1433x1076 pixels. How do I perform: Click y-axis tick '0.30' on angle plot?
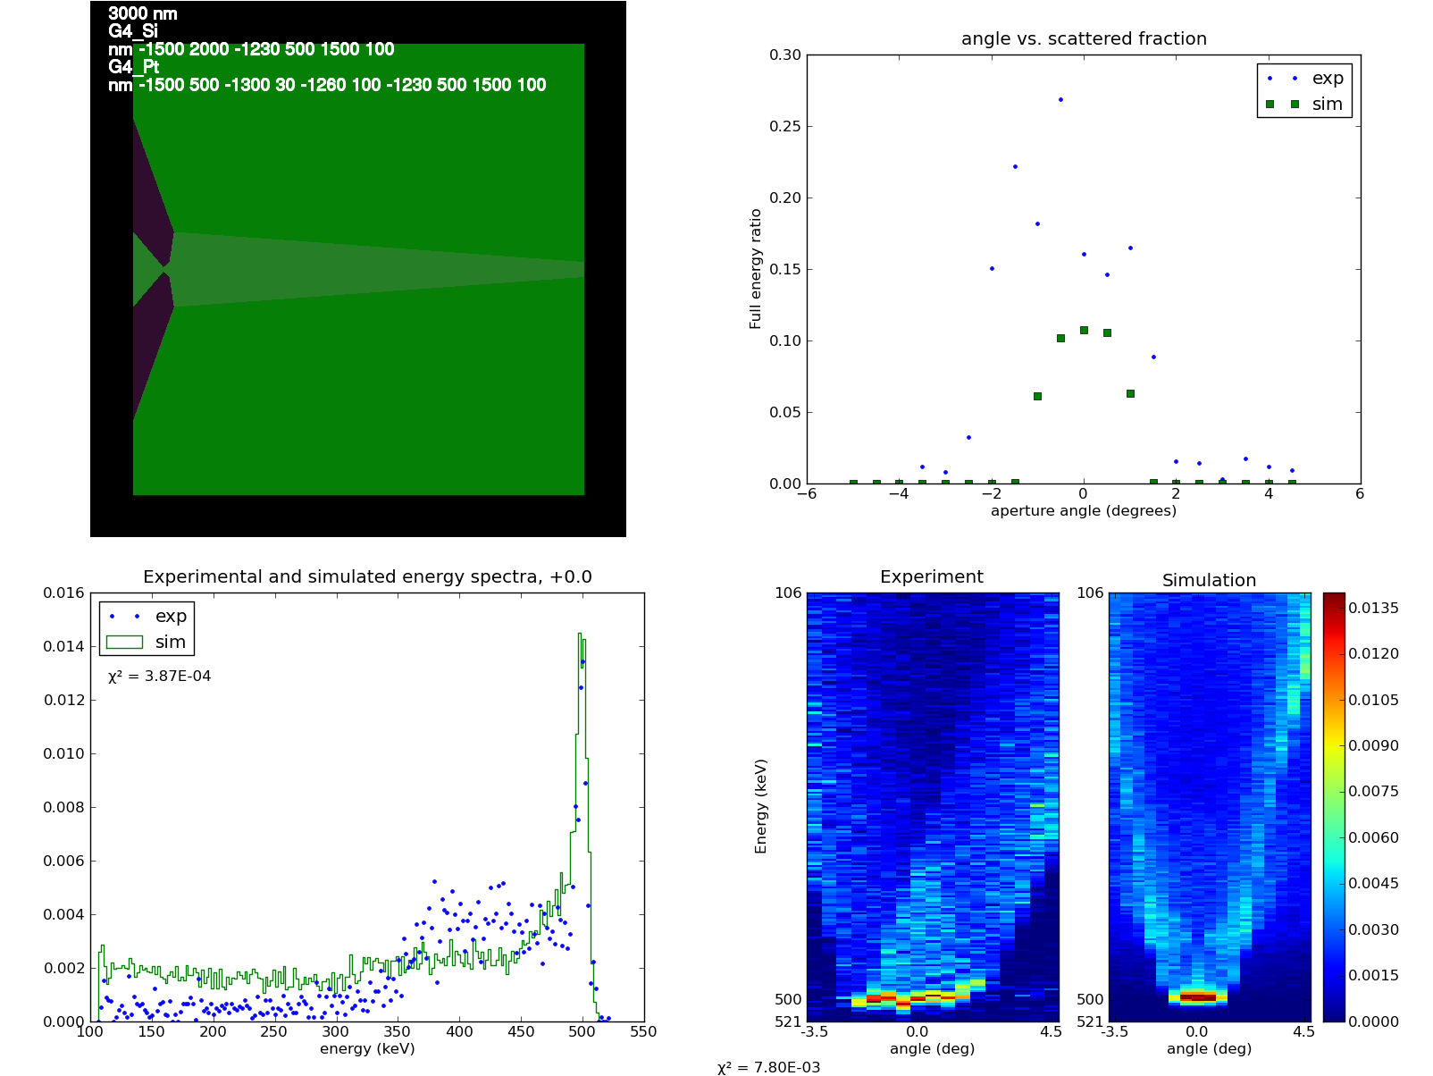[x=785, y=55]
